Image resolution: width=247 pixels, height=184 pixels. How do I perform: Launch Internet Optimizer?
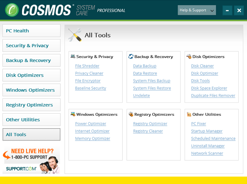pyautogui.click(x=92, y=131)
